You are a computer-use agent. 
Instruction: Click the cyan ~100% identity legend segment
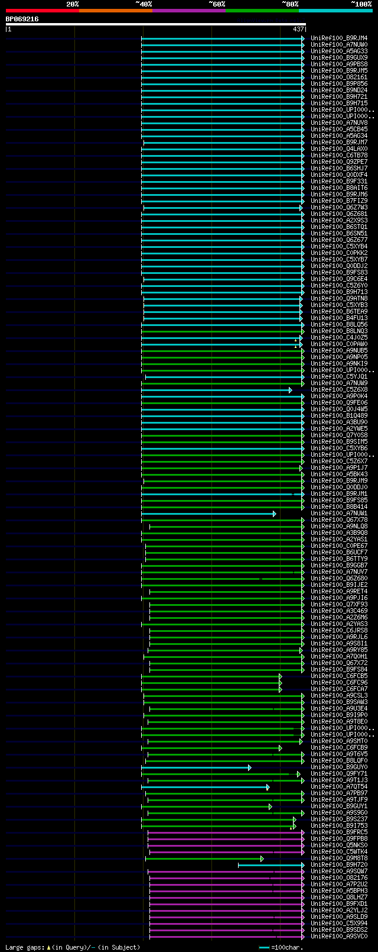[335, 10]
